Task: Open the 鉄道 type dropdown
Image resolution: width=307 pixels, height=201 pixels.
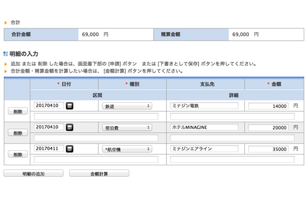Action: click(127, 106)
